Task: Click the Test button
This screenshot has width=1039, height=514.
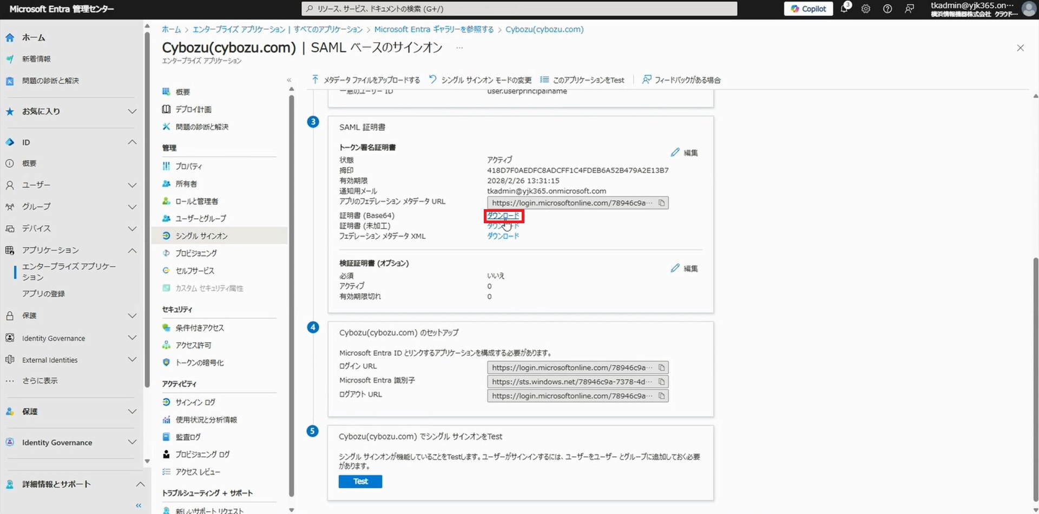Action: pyautogui.click(x=360, y=482)
